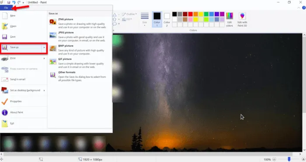
Task: Open the About Paint info item
Action: coord(24,112)
